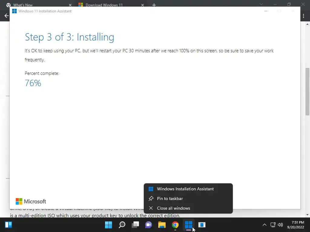This screenshot has height=232, width=310.
Task: Click the Windows Installation Assistant taskbar icon
Action: click(x=188, y=225)
